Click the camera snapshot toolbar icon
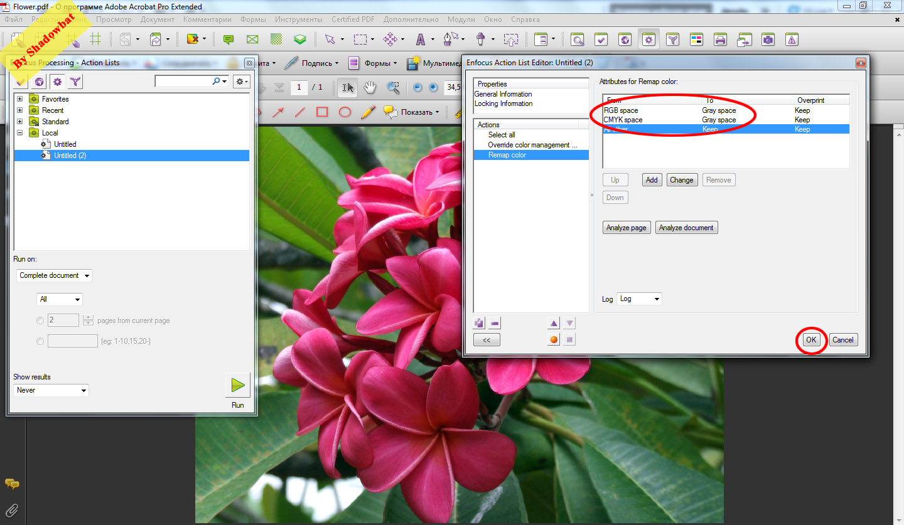The height and width of the screenshot is (525, 904). tap(768, 40)
